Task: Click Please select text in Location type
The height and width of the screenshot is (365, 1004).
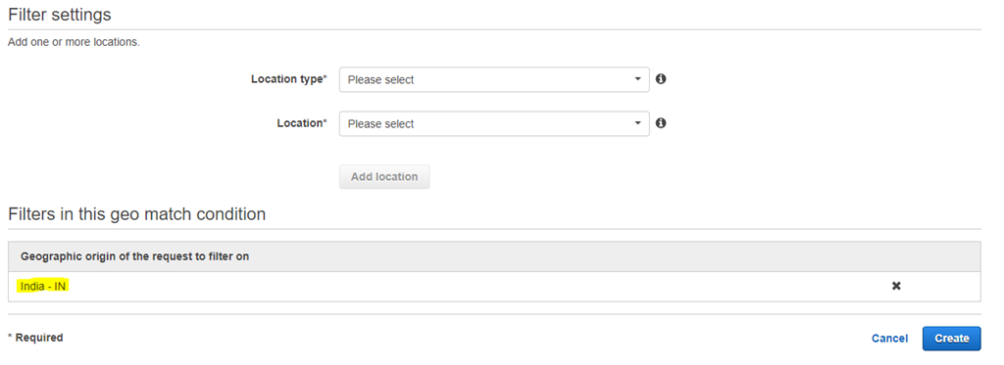Action: point(381,80)
